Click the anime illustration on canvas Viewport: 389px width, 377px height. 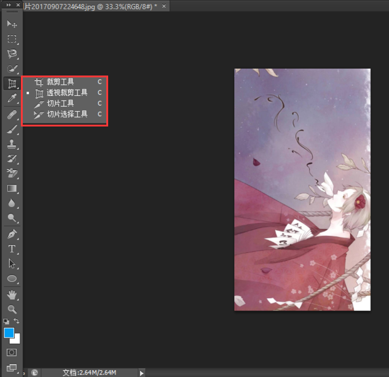(x=302, y=190)
